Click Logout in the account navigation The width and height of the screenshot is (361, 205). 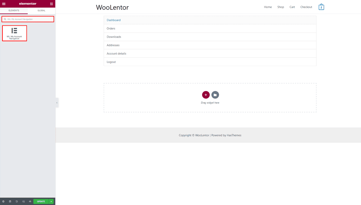[x=111, y=62]
